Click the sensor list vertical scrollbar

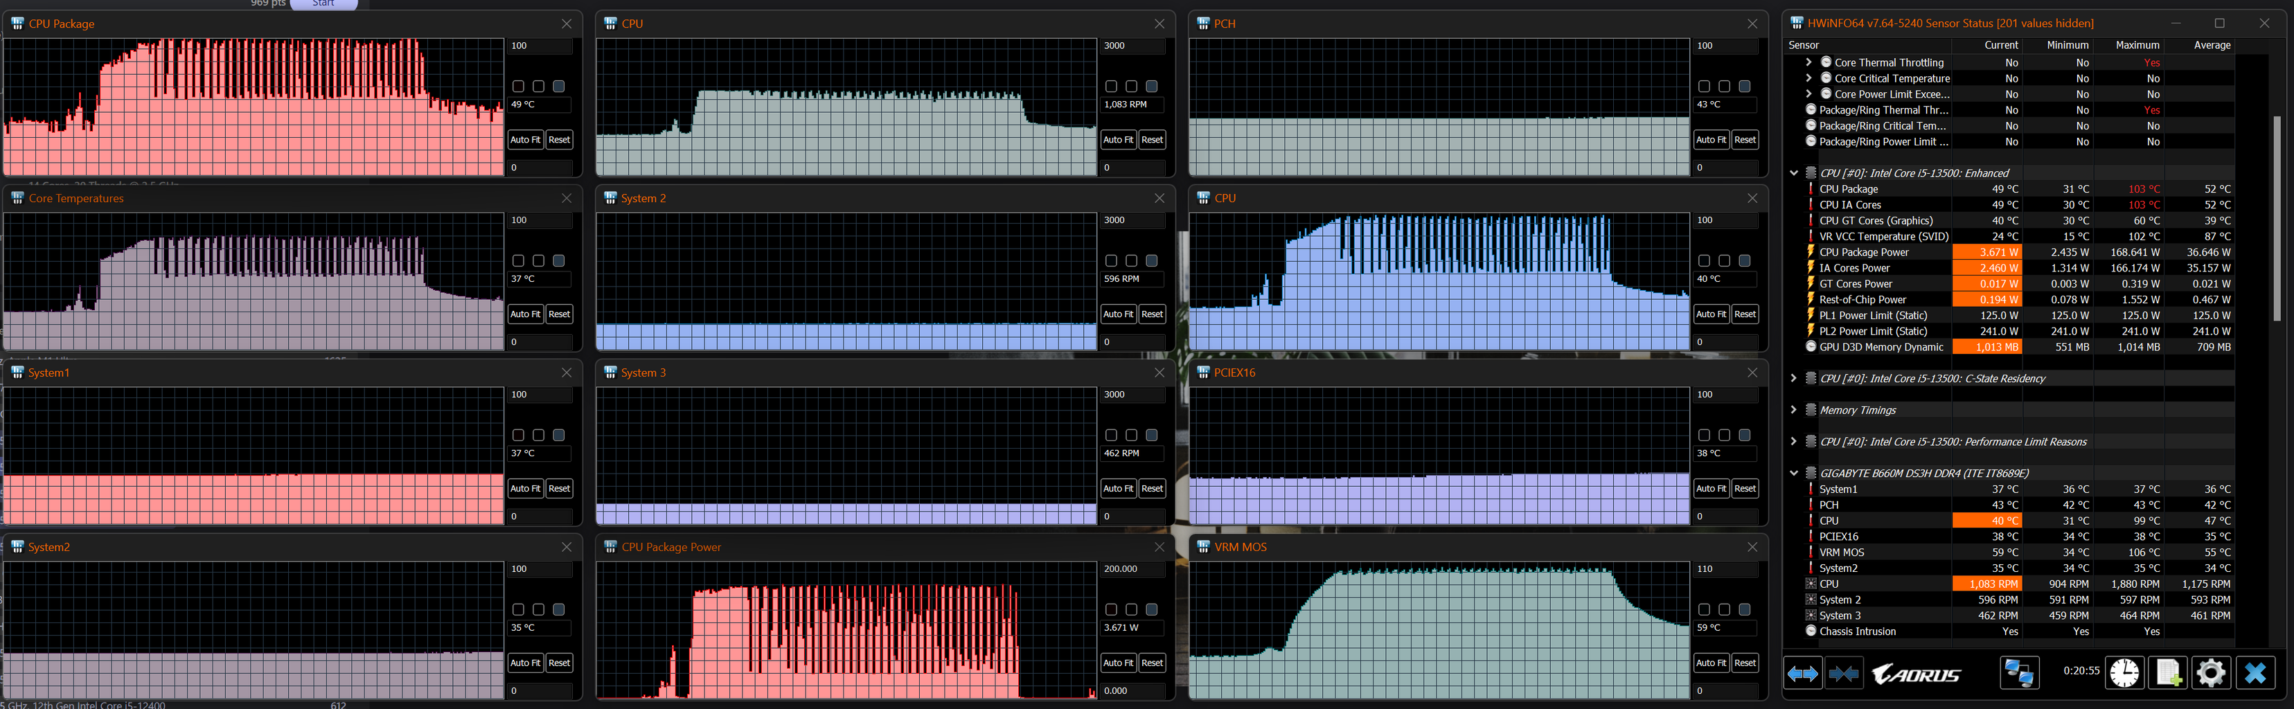pos(2277,218)
